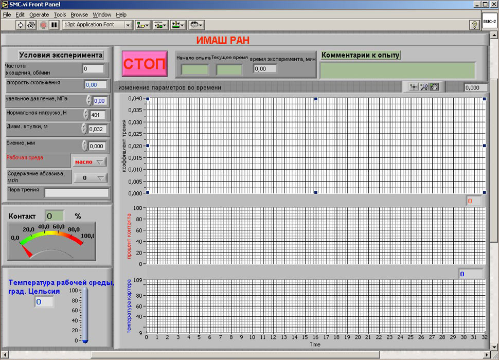Open the Window menu
Viewport: 499px width, 360px height.
tap(102, 14)
